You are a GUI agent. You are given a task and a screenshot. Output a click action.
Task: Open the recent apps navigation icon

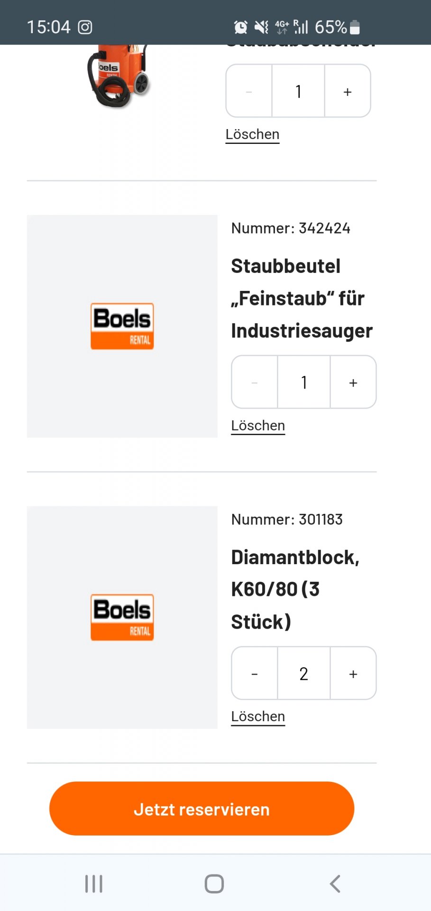94,883
